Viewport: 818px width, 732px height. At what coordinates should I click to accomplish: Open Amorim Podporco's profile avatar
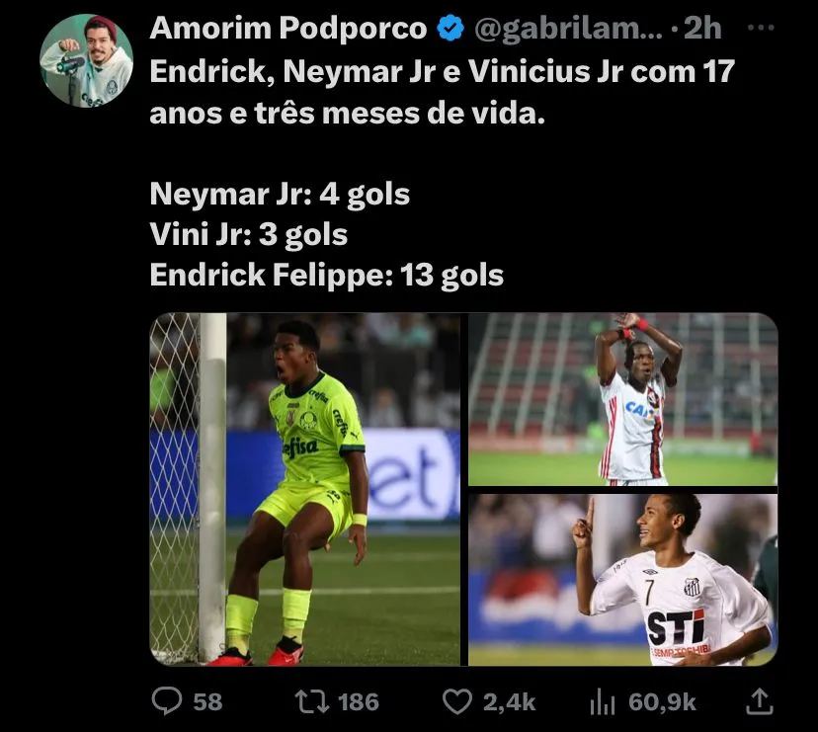(x=87, y=60)
